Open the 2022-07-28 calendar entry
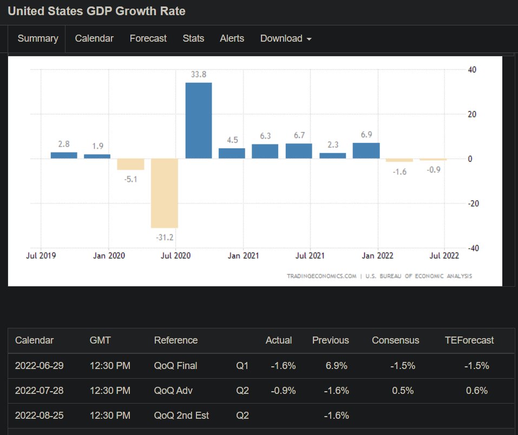 tap(40, 391)
